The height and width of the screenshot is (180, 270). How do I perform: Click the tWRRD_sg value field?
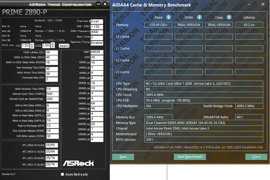97,104
